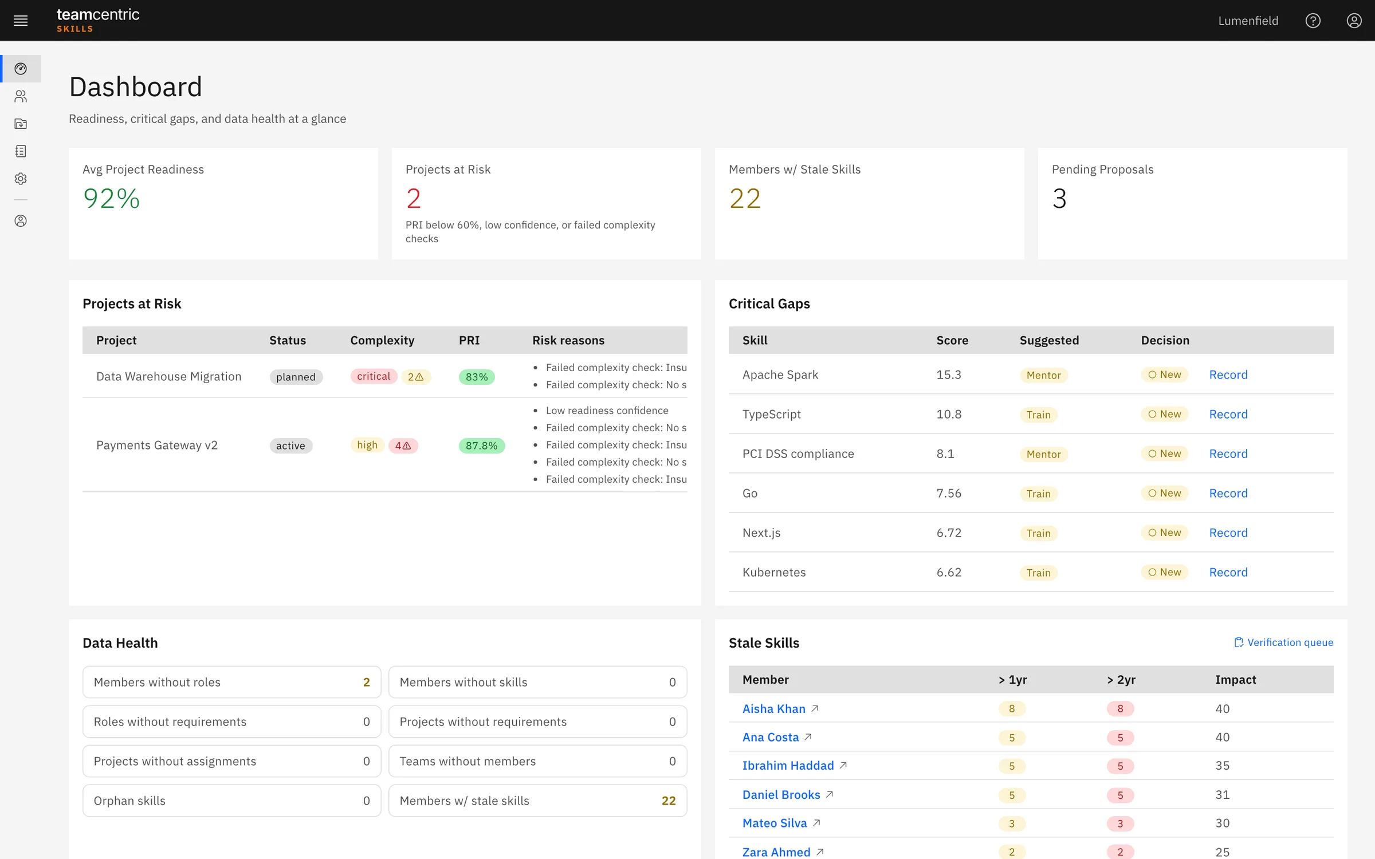This screenshot has width=1375, height=859.
Task: Click the help question mark icon
Action: pos(1313,21)
